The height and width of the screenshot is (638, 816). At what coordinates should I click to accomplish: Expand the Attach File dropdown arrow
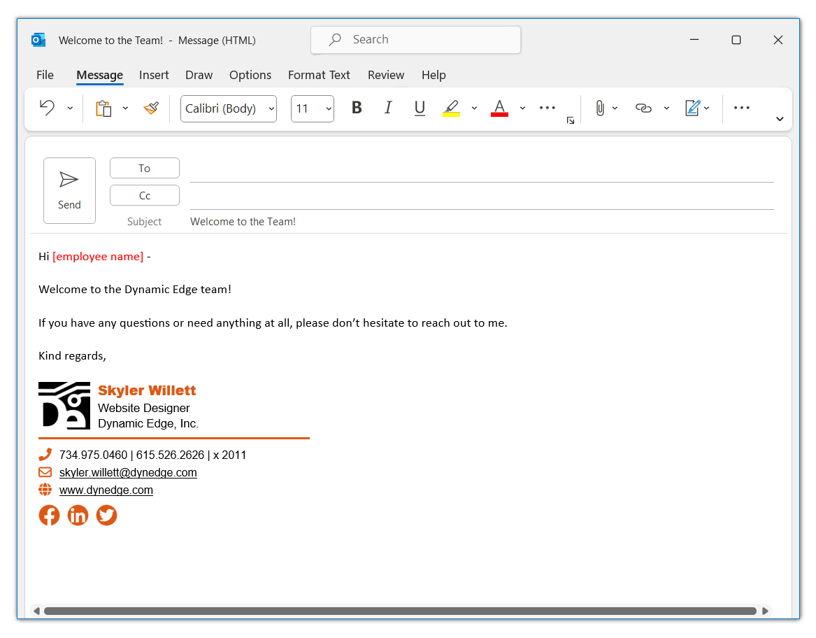click(x=615, y=108)
